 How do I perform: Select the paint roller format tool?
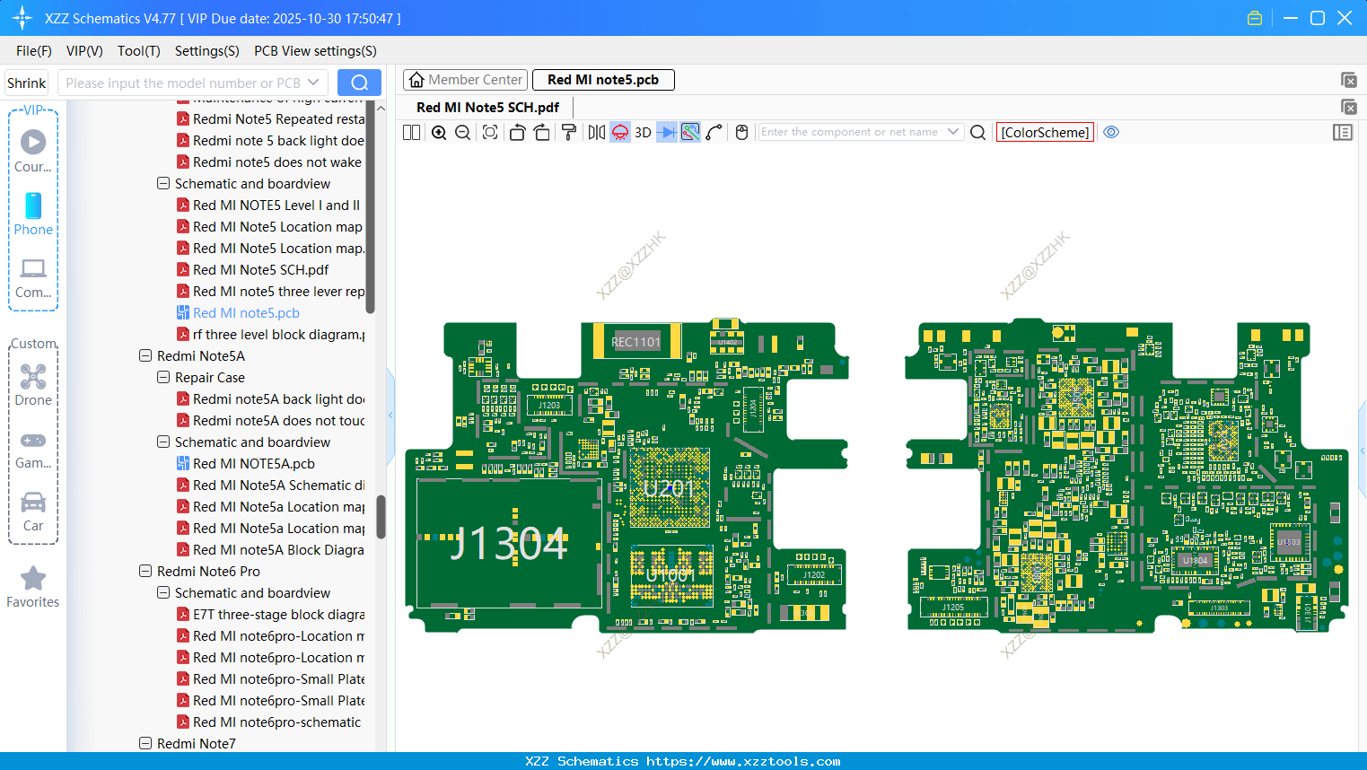pos(569,133)
